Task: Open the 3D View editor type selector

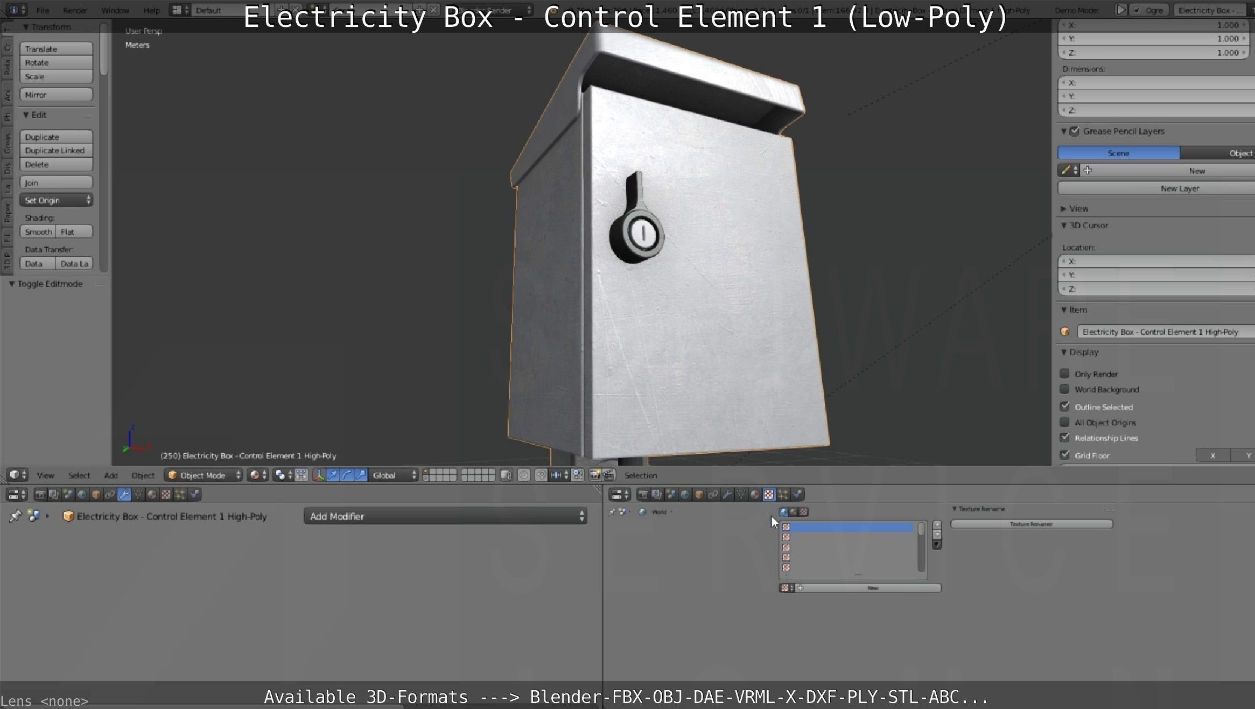Action: 18,475
